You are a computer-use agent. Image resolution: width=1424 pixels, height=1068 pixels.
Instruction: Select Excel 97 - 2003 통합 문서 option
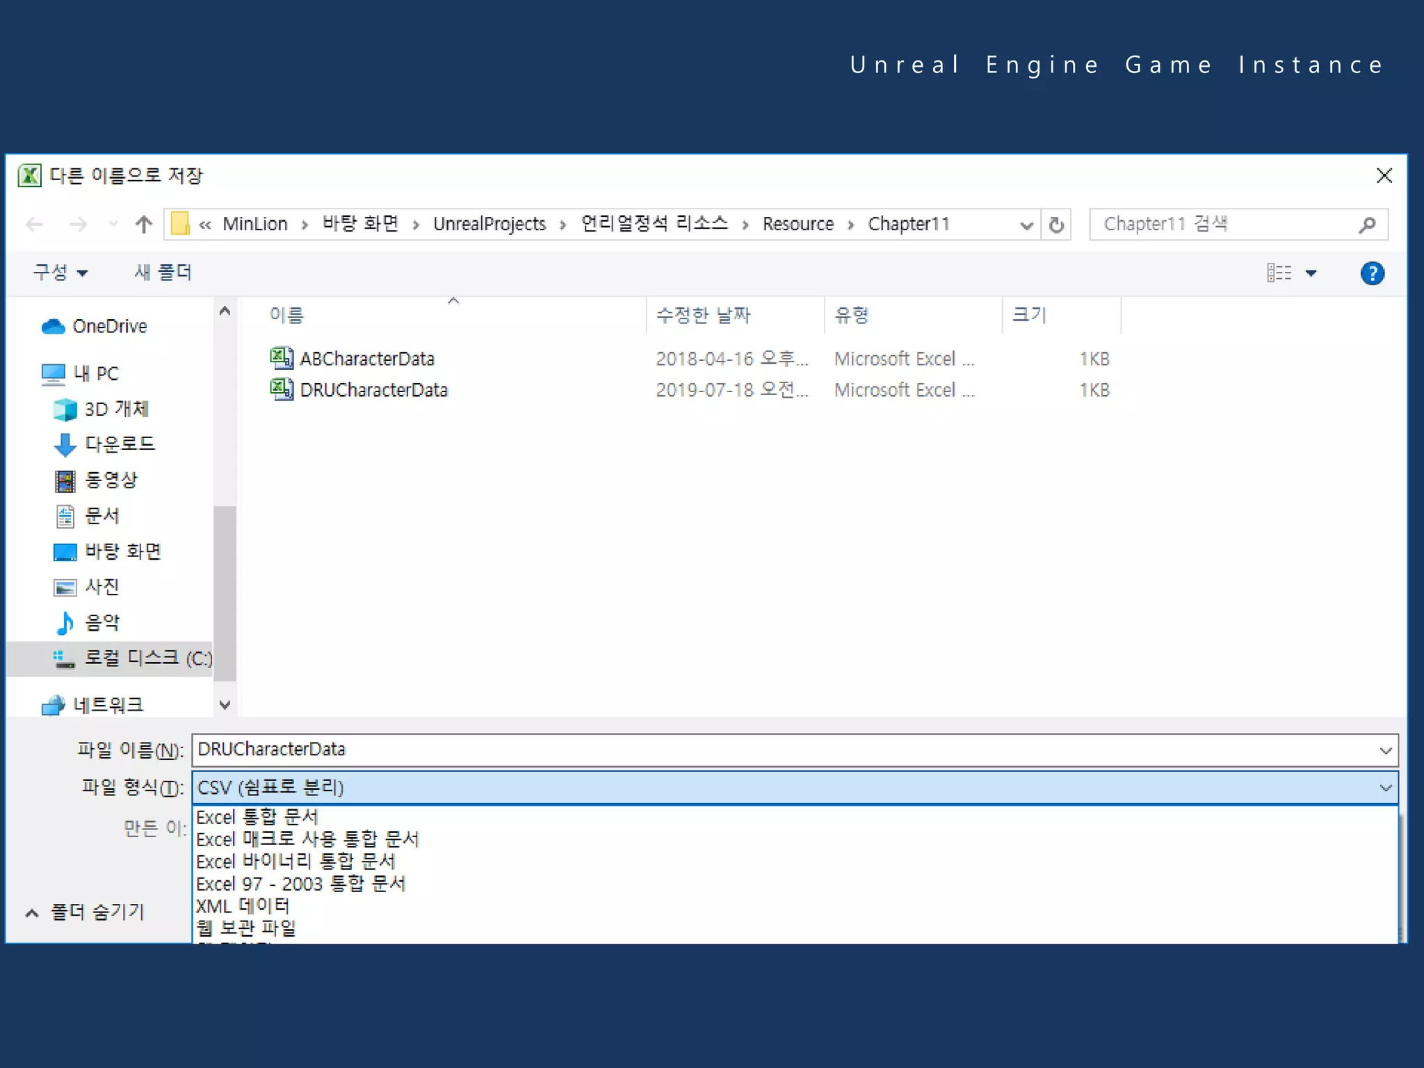[x=300, y=884]
